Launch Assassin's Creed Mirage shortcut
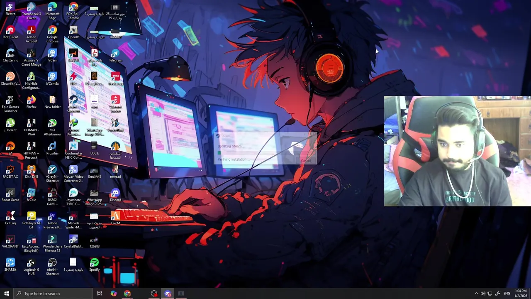The width and height of the screenshot is (531, 299). tap(31, 58)
